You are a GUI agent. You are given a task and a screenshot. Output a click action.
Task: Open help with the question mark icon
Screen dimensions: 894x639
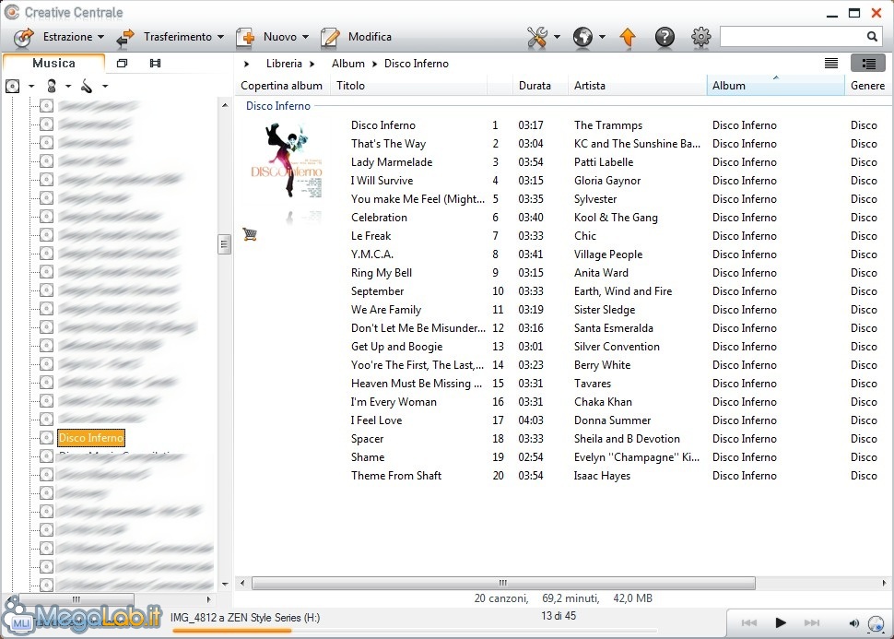point(665,37)
